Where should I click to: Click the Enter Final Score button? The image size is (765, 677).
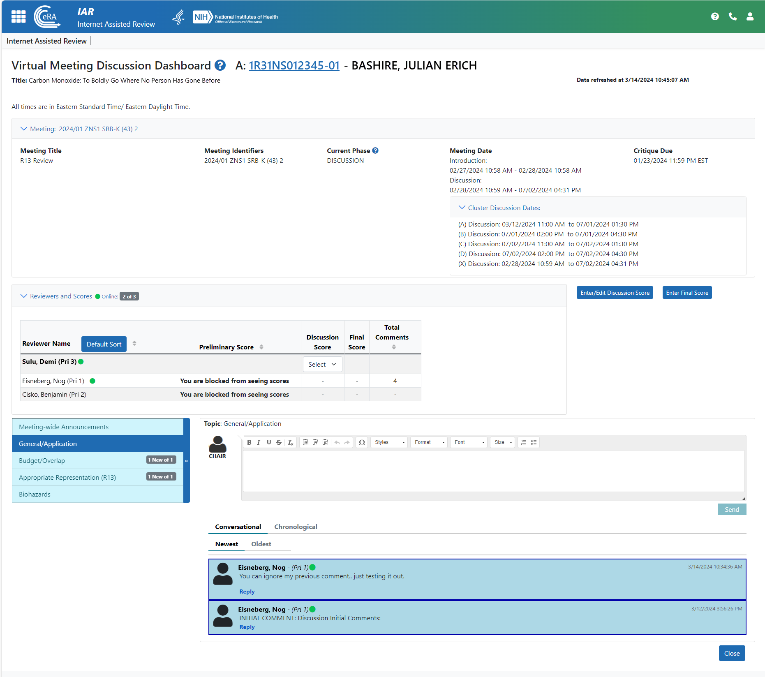coord(687,293)
